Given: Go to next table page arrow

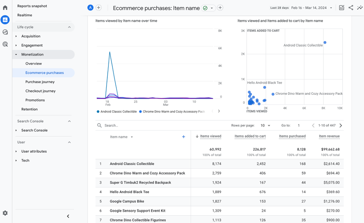Looking at the screenshot, I should pos(341,125).
